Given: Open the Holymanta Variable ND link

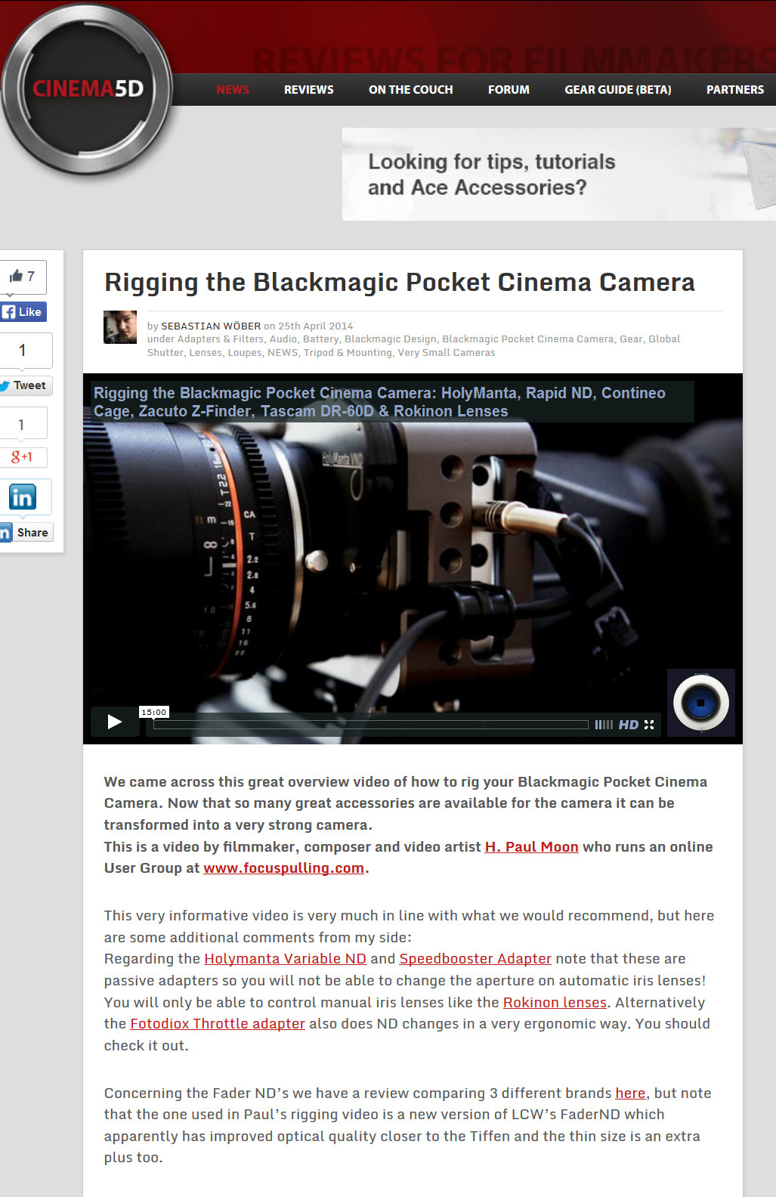Looking at the screenshot, I should pos(286,959).
